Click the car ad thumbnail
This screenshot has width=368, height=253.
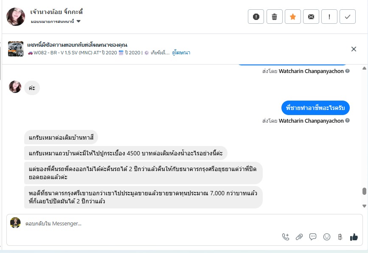[x=16, y=49]
